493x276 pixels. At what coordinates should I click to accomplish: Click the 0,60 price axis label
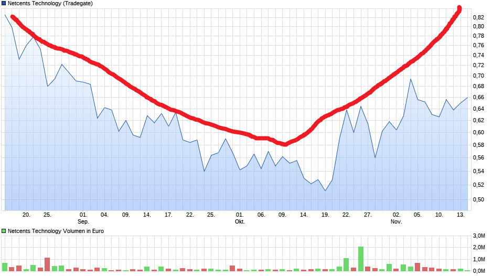point(478,133)
